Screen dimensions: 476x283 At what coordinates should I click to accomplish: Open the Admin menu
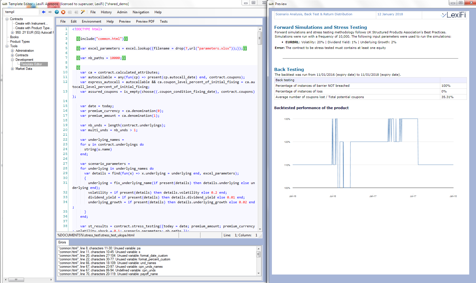point(122,12)
